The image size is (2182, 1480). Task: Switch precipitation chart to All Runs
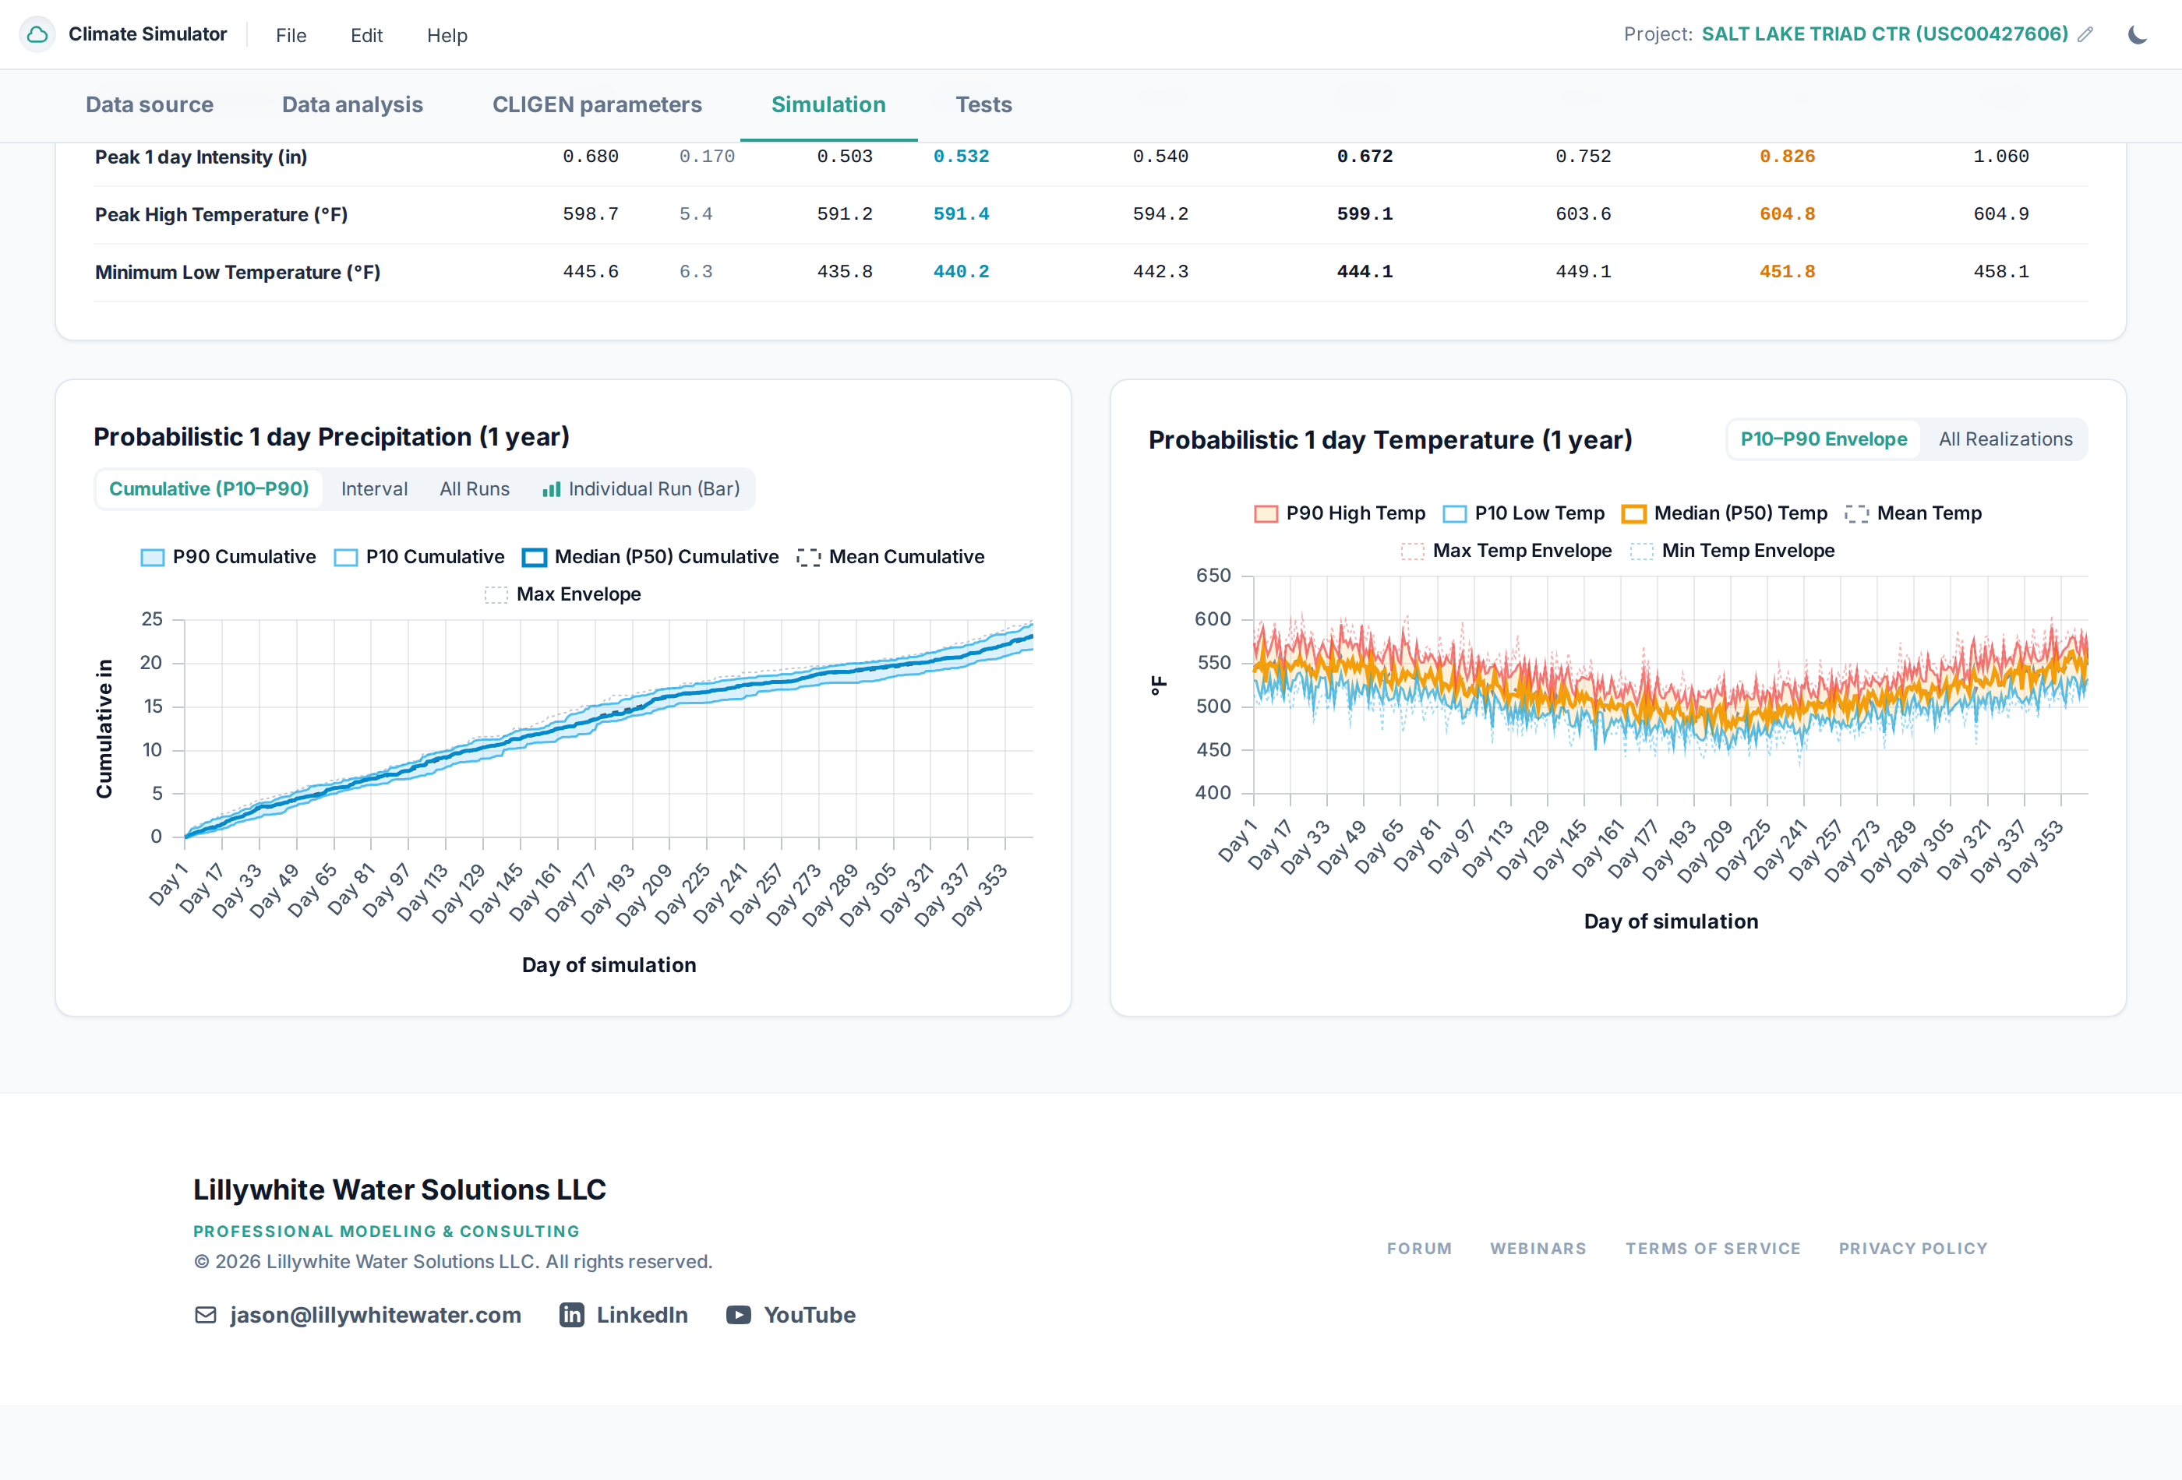coord(474,489)
